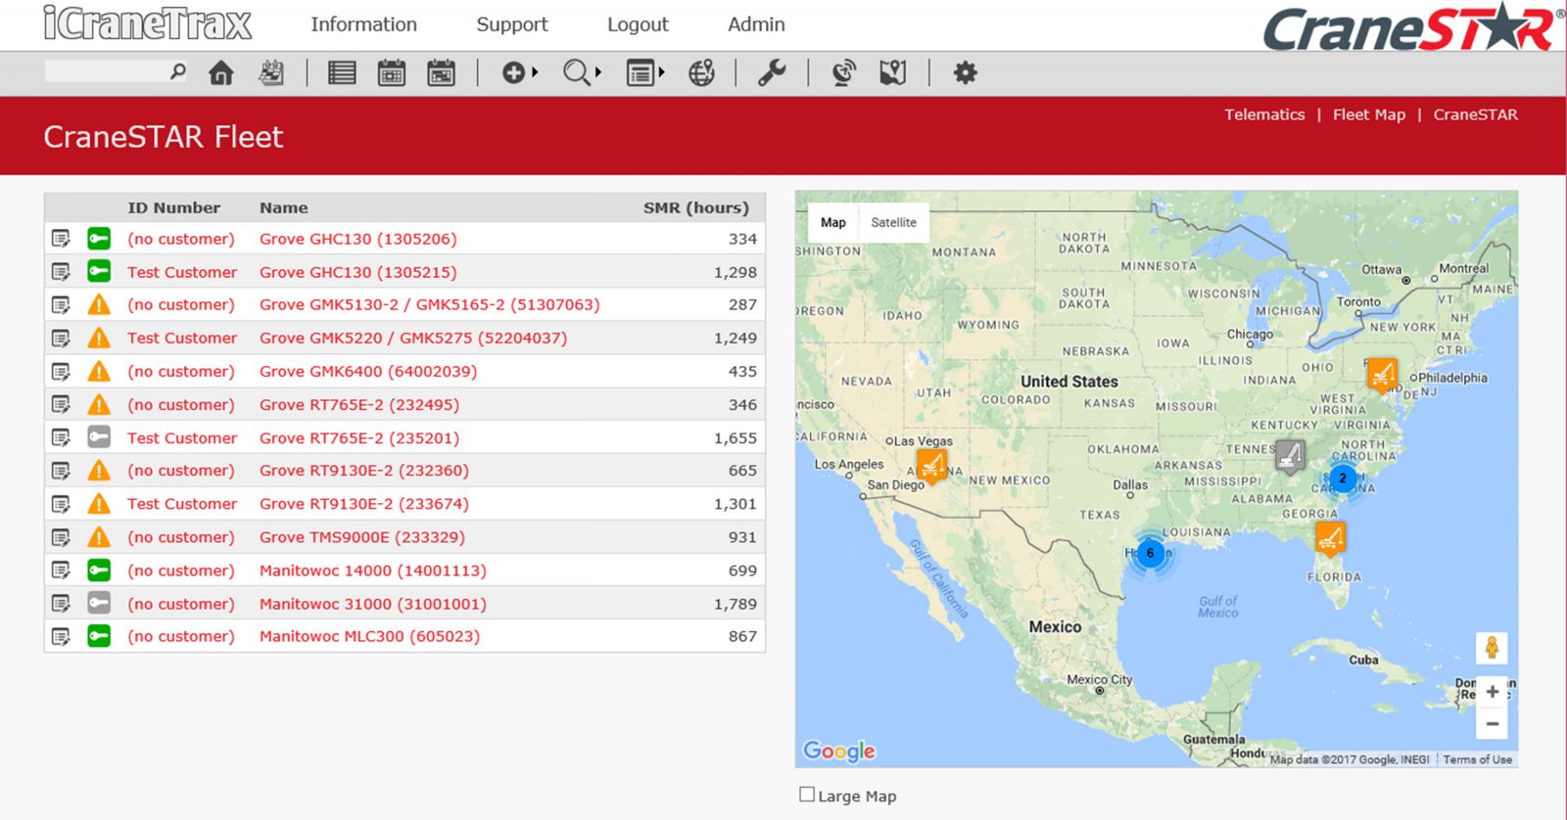Click the wrench maintenance icon
Image resolution: width=1567 pixels, height=820 pixels.
[772, 72]
